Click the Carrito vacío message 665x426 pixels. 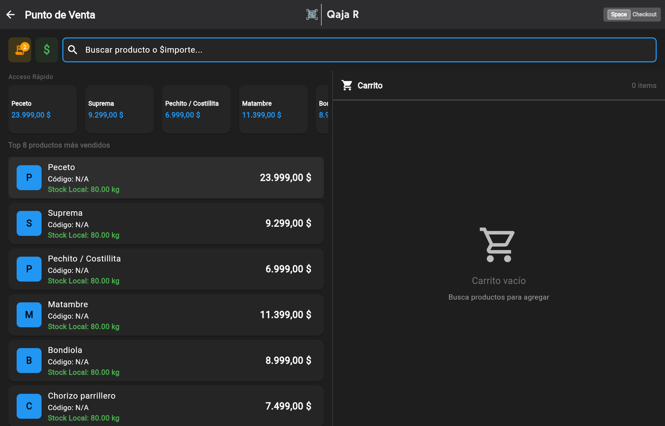tap(499, 281)
